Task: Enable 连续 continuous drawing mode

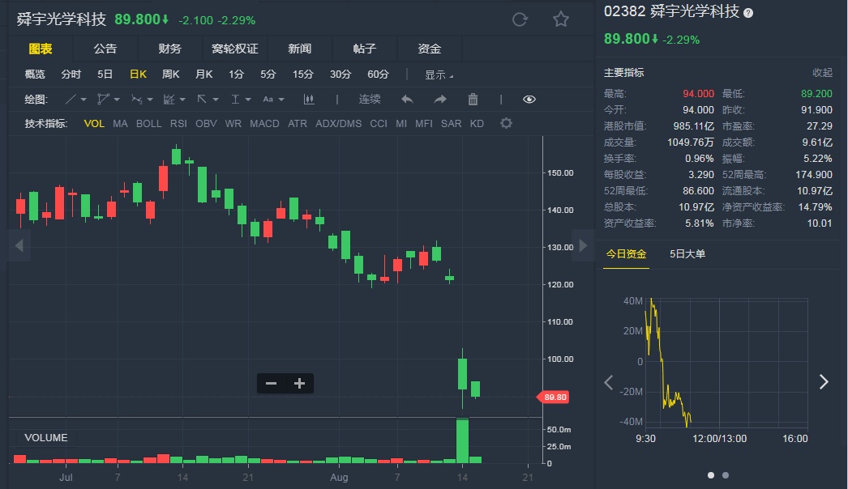Action: click(x=370, y=100)
